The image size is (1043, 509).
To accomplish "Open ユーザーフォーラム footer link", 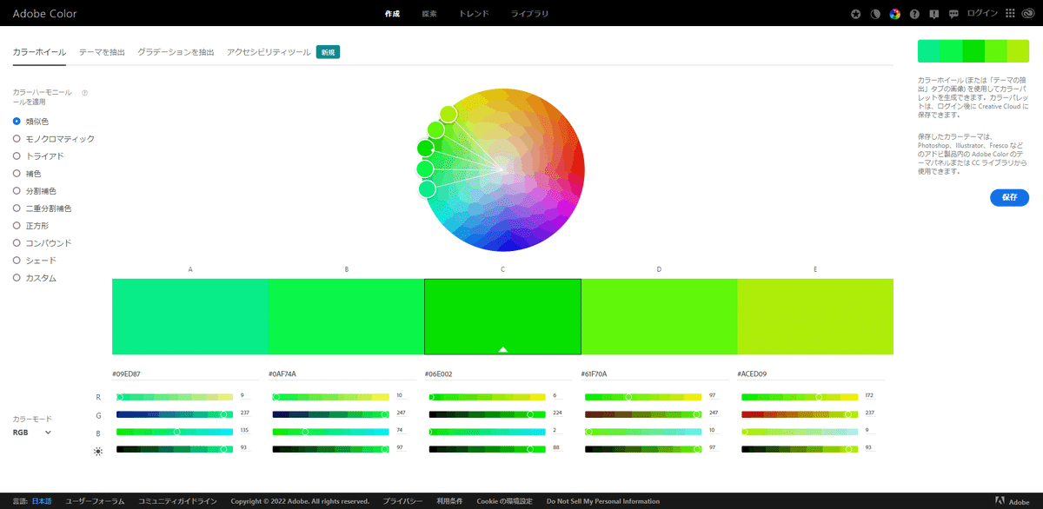I will pos(95,501).
